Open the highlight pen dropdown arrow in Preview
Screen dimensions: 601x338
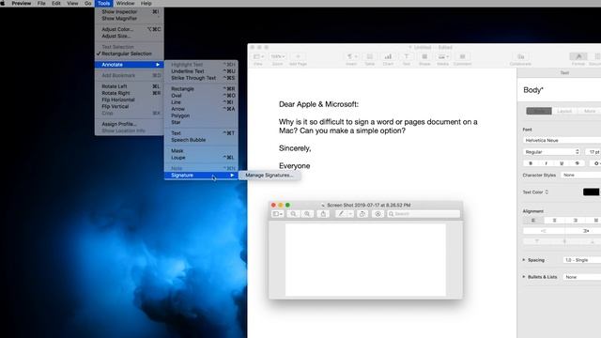(x=350, y=214)
